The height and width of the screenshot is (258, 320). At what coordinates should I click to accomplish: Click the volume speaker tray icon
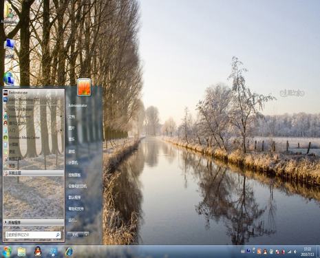click(295, 252)
